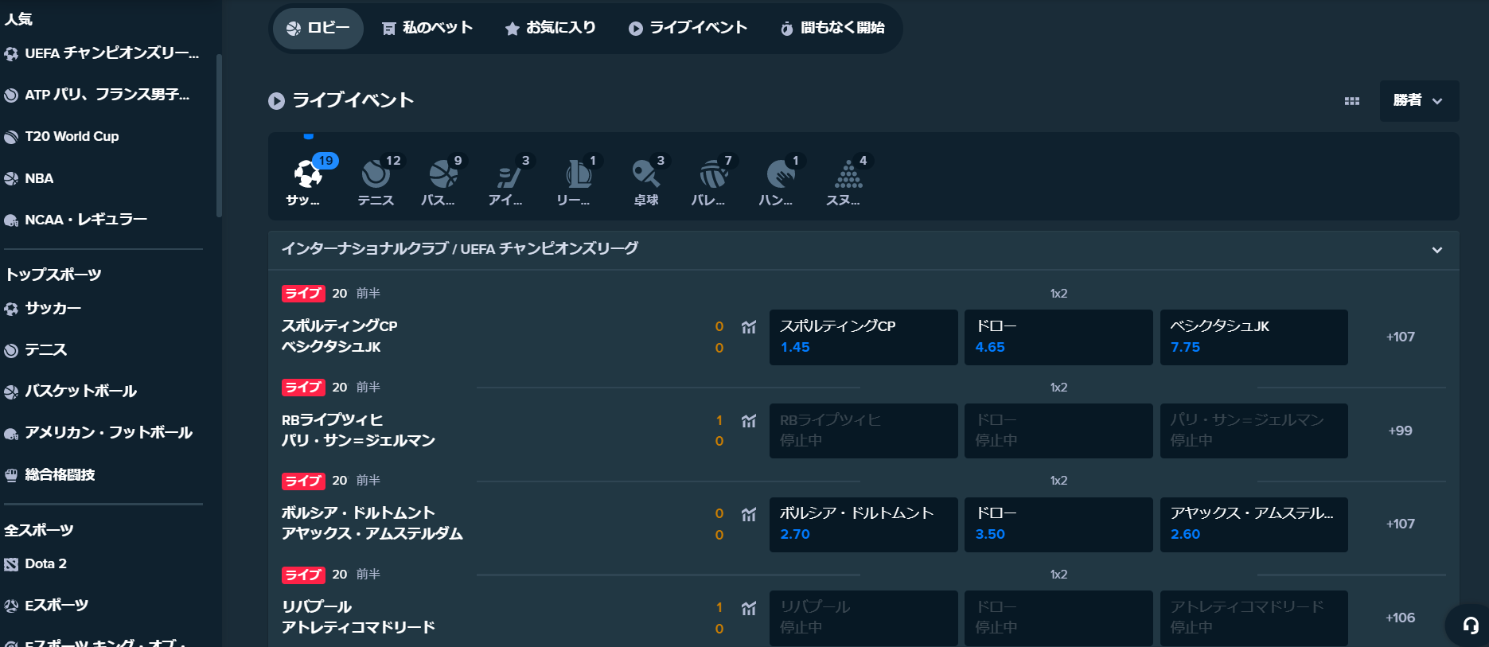Viewport: 1489px width, 647px height.
Task: Bet on Sporting CP at 1.45
Action: 863,337
